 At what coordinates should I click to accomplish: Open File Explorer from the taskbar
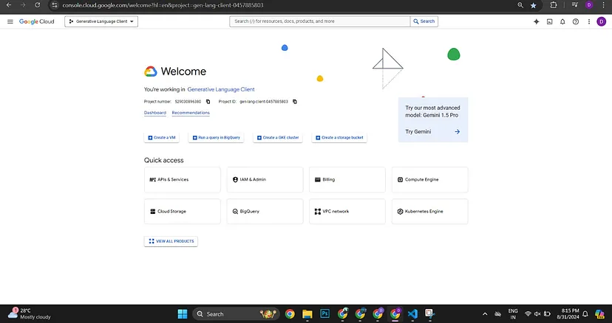tap(307, 314)
